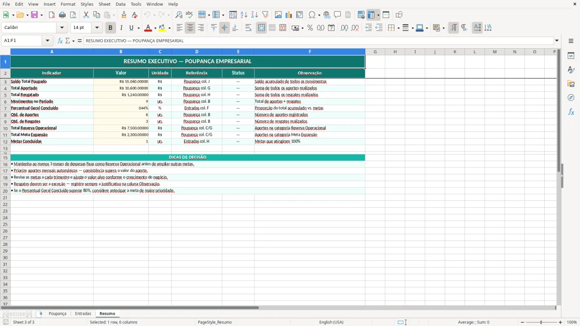The width and height of the screenshot is (580, 326).
Task: Open the Function Wizard icon
Action: click(x=60, y=41)
